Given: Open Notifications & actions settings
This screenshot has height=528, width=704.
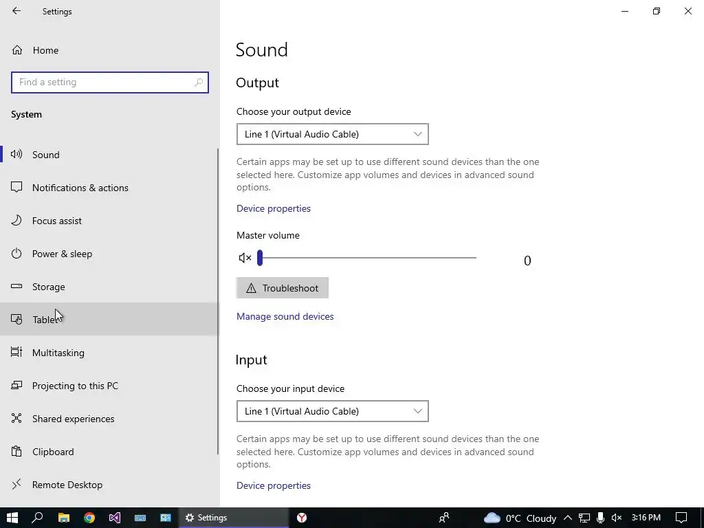Looking at the screenshot, I should coord(109,188).
